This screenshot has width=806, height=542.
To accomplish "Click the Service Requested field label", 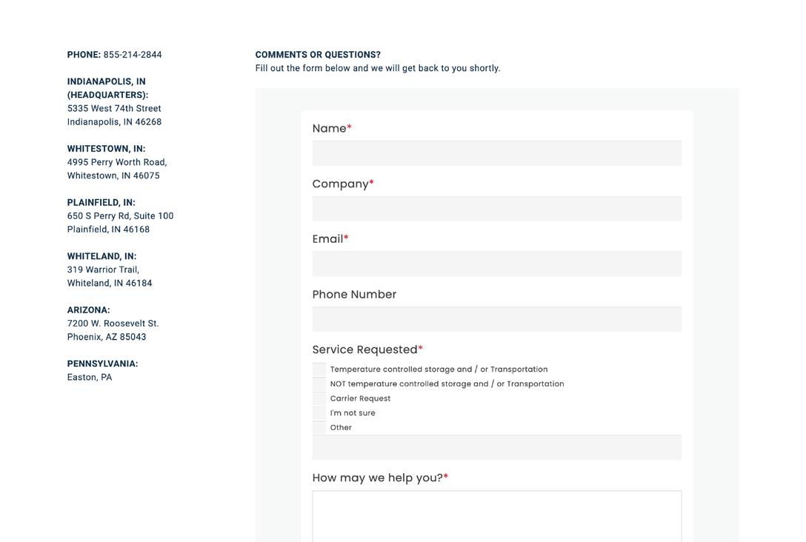I will [x=364, y=349].
